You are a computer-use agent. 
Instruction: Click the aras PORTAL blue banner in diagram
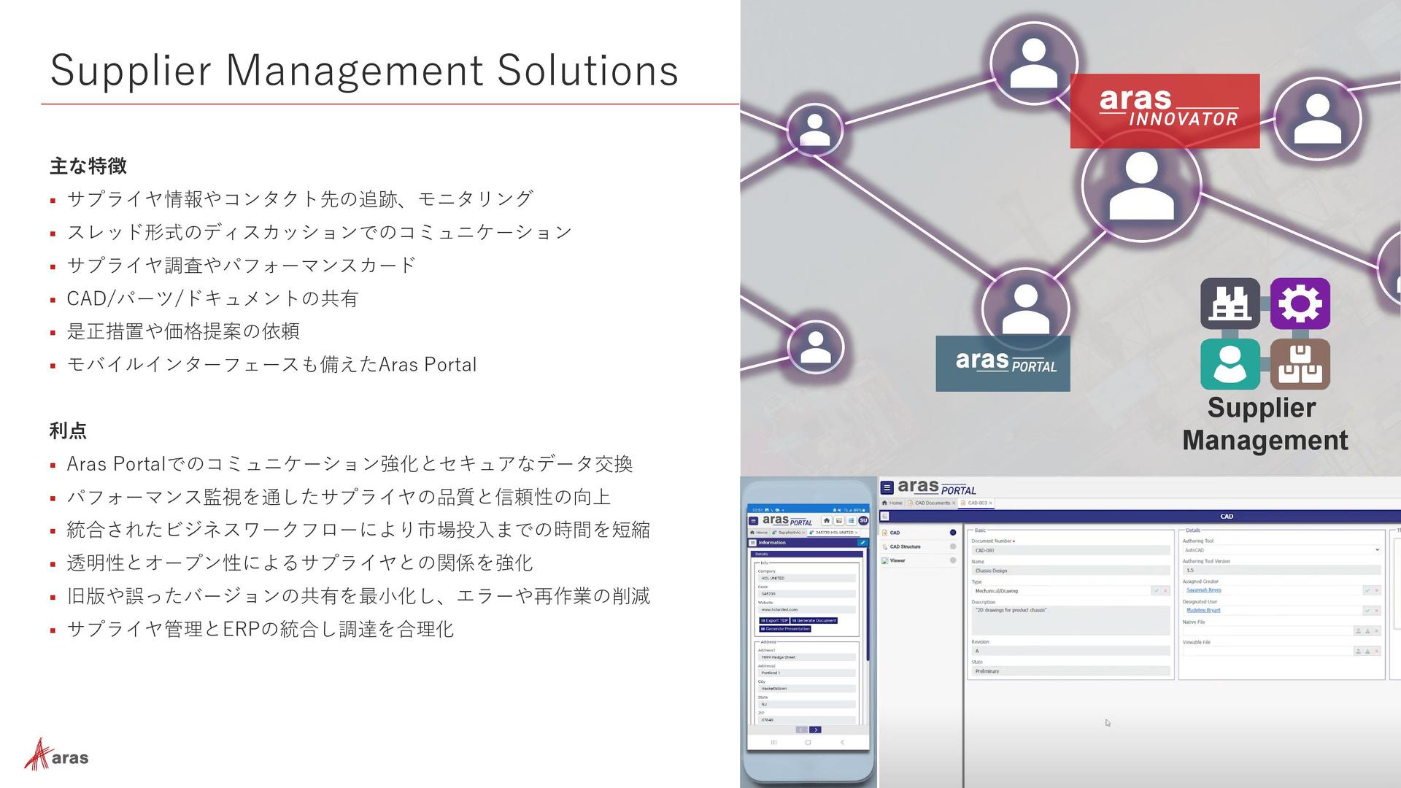(x=1003, y=363)
